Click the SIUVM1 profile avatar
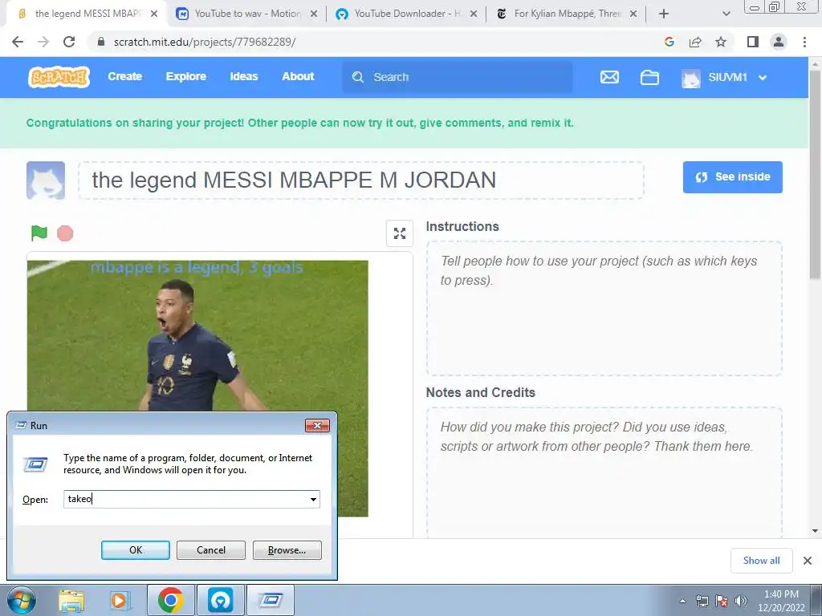Image resolution: width=822 pixels, height=616 pixels. (691, 78)
